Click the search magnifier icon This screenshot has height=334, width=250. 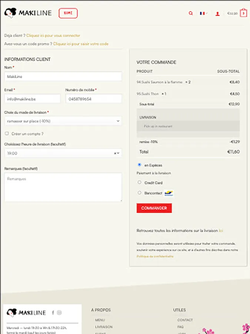pos(191,13)
